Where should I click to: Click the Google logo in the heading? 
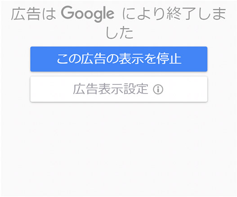tap(88, 14)
